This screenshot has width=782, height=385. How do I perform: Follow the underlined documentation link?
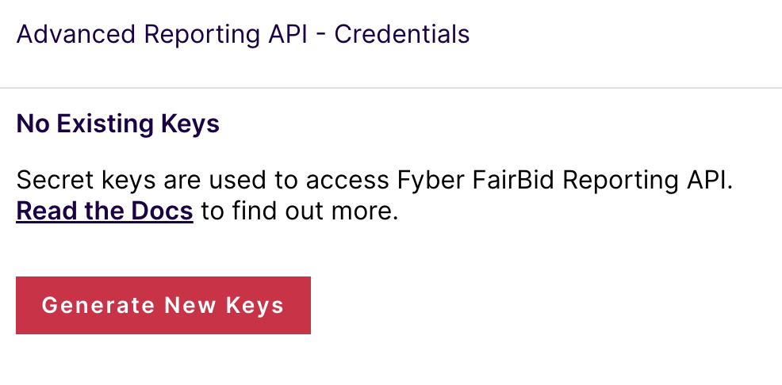click(105, 212)
